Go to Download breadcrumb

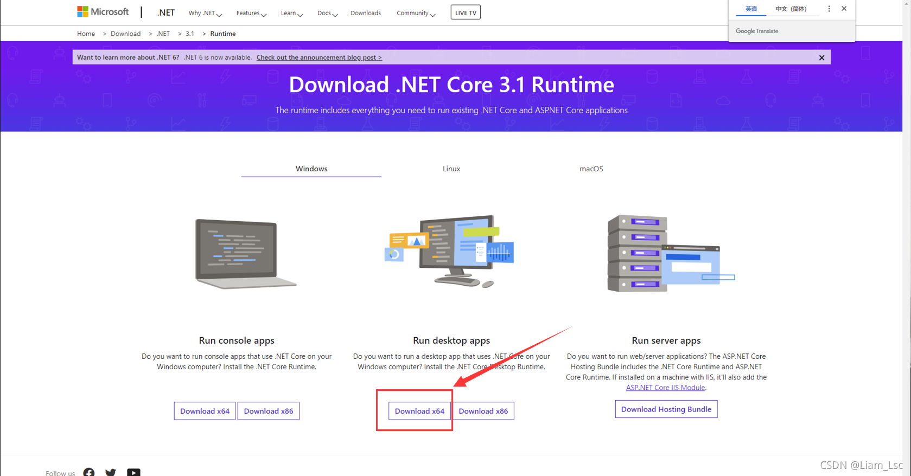coord(125,34)
